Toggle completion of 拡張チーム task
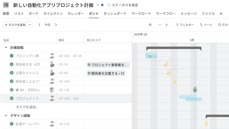 click(x=11, y=124)
